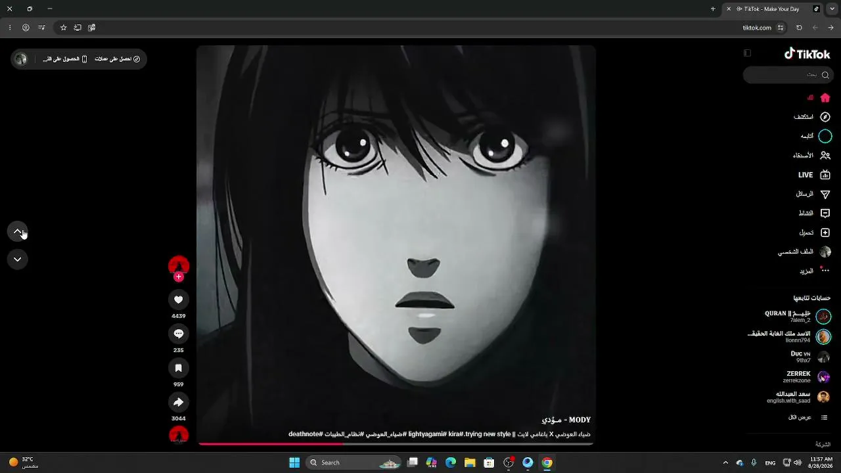Viewport: 841px width, 473px height.
Task: Open the Chrome profile account icon
Action: pos(26,28)
